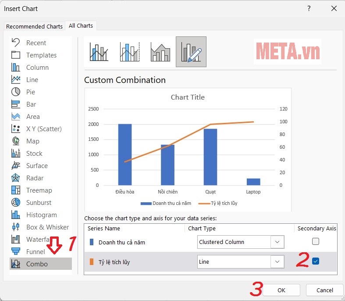Open Sunburst chart category
This screenshot has width=345, height=301.
[x=39, y=203]
